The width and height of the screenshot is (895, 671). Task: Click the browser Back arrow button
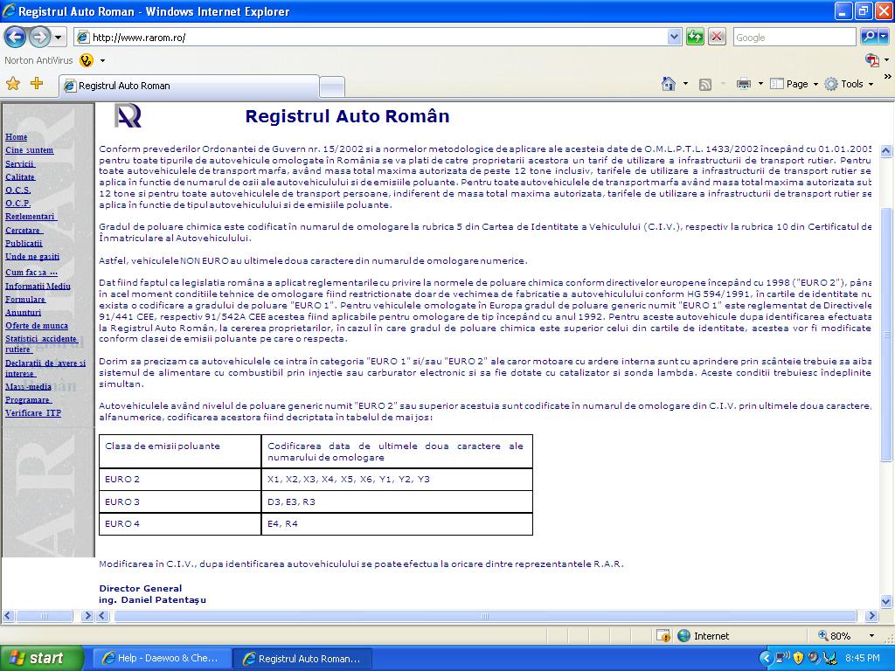15,37
